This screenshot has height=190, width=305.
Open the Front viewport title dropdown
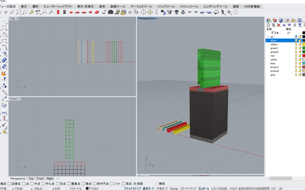19,99
